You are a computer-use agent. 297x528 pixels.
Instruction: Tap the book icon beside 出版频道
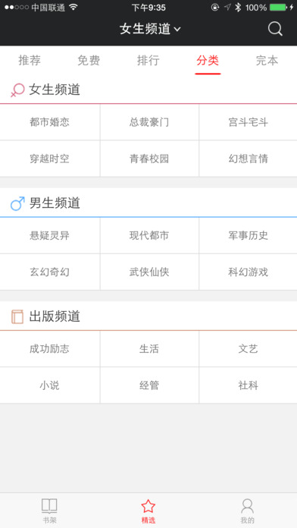tap(17, 316)
